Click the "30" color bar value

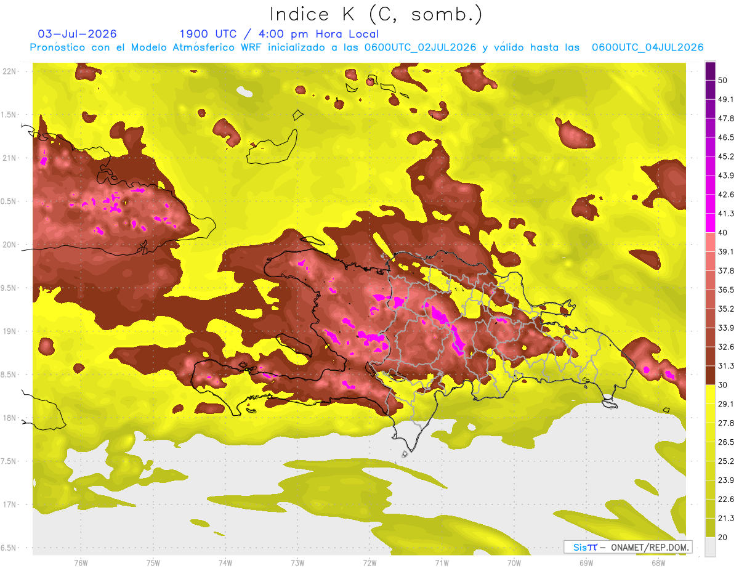coord(723,384)
